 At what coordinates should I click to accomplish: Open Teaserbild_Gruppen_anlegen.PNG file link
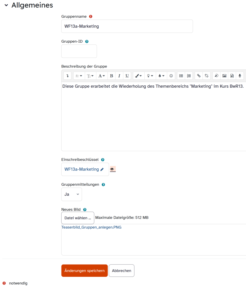[x=91, y=227]
